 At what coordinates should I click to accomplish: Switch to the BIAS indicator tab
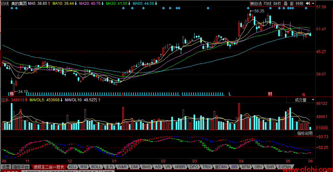[x=147, y=167]
